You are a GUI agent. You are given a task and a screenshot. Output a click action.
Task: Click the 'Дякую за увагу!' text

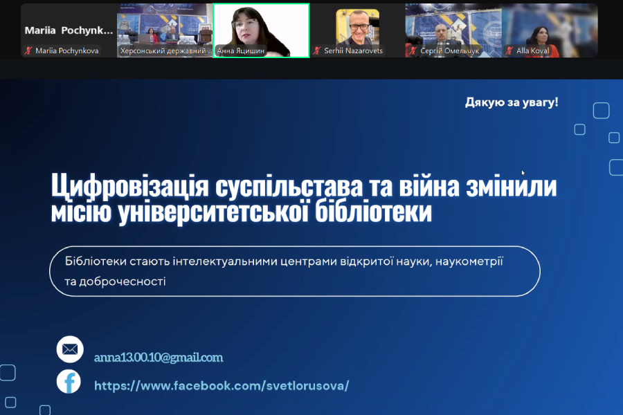512,102
